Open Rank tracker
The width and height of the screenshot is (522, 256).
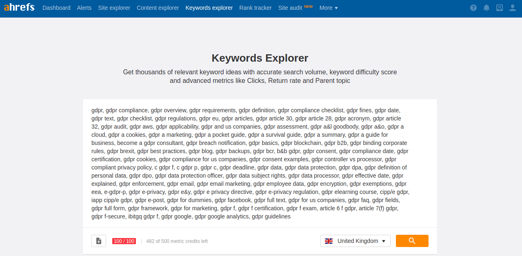(x=255, y=8)
